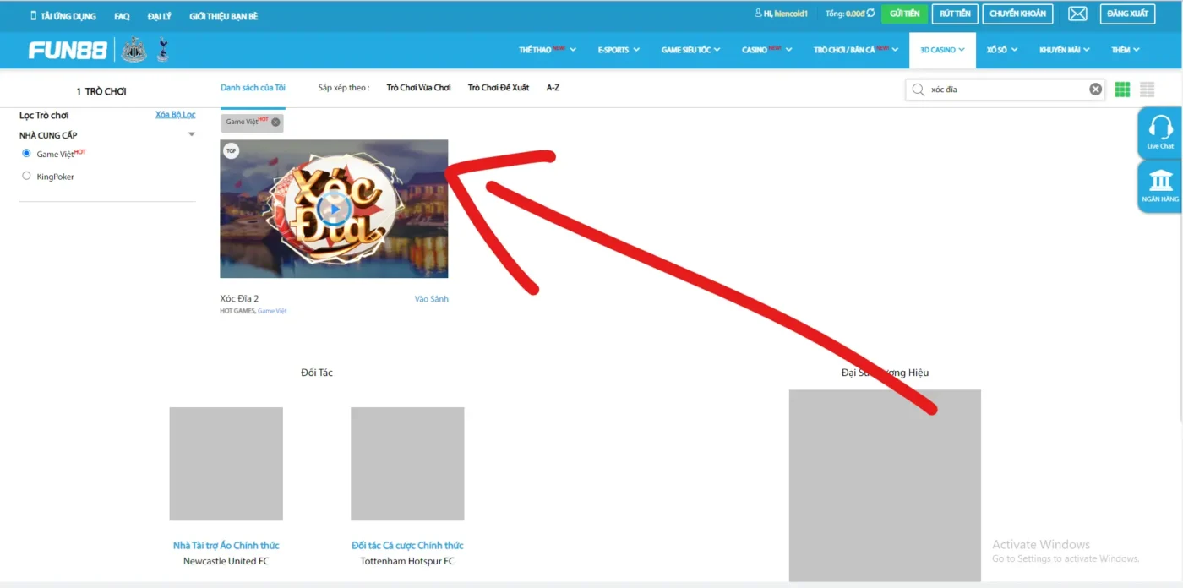Viewport: 1183px width, 588px height.
Task: Click the FUN88 logo
Action: coord(68,51)
